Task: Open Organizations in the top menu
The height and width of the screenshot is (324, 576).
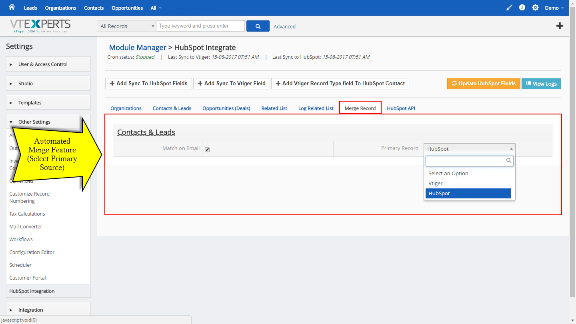Action: (60, 8)
